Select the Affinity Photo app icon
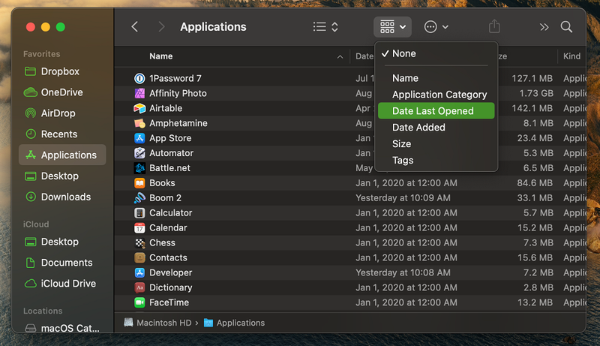Screen dimensions: 600x346 point(139,94)
